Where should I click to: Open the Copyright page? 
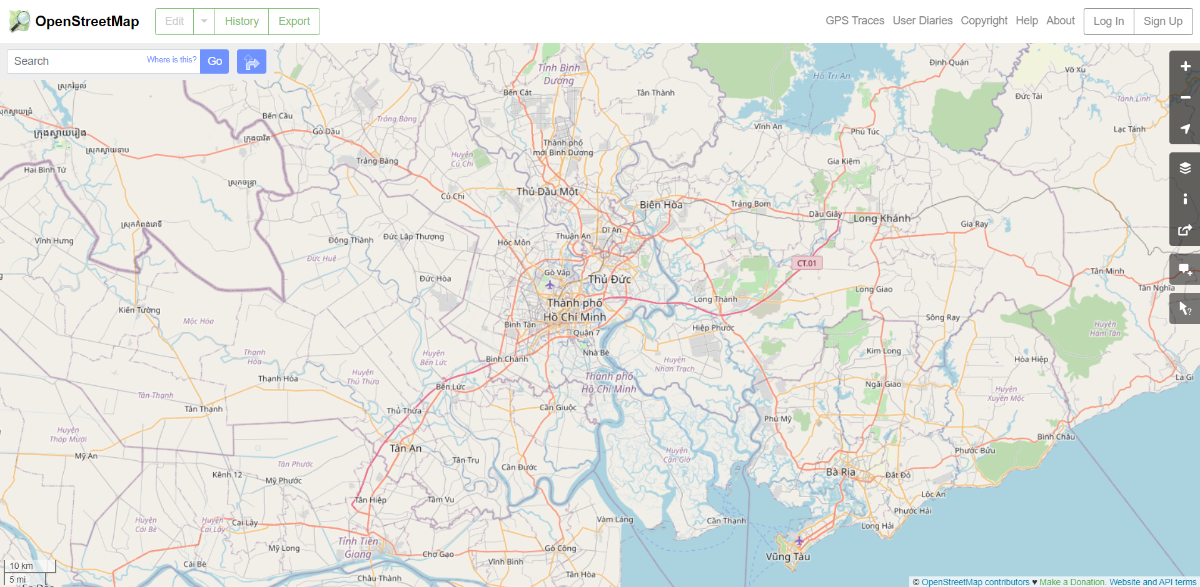click(984, 21)
